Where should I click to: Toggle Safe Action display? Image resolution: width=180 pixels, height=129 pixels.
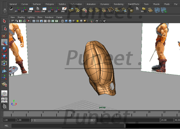53,21
